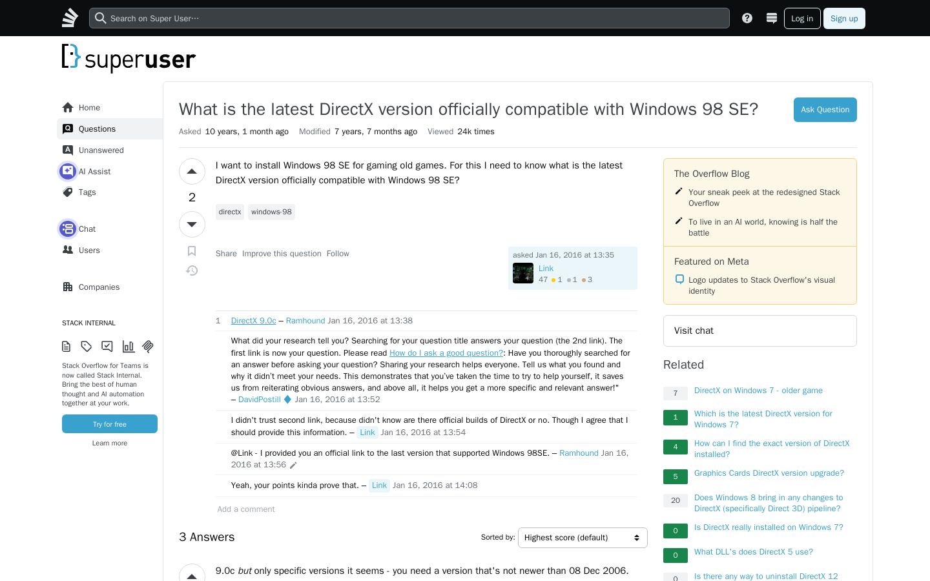Open related DirectX really installed question

tap(769, 527)
